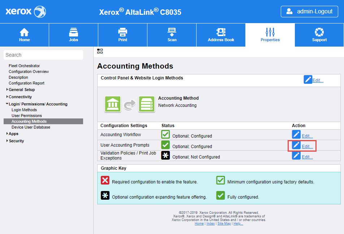
Task: Click the 'Xerox AltaLink C8035' device title
Action: coord(140,12)
